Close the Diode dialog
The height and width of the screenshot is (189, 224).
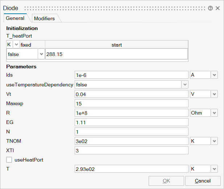217,8
